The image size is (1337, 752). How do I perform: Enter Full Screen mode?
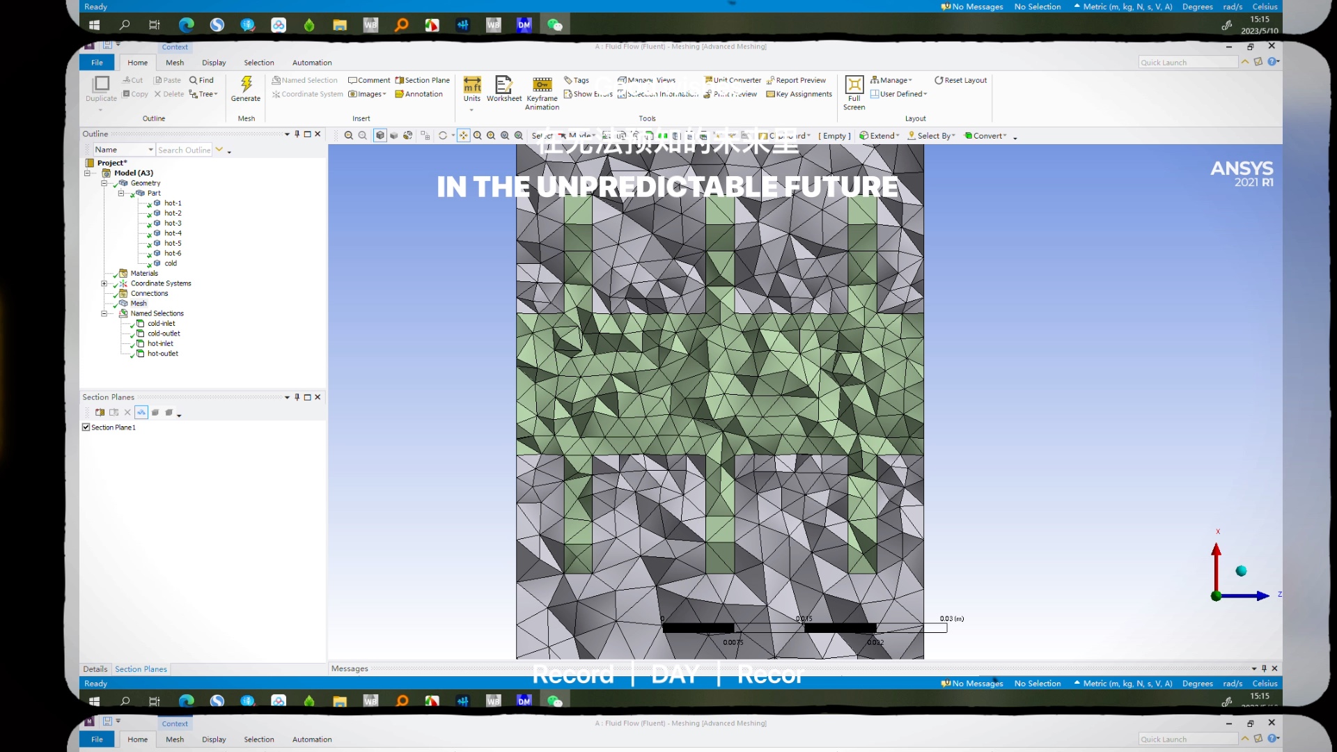[854, 86]
